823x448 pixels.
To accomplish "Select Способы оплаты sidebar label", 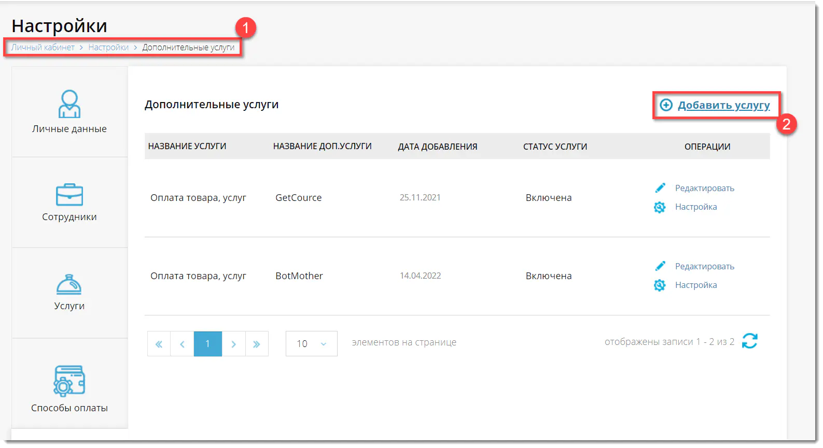I will click(x=69, y=408).
